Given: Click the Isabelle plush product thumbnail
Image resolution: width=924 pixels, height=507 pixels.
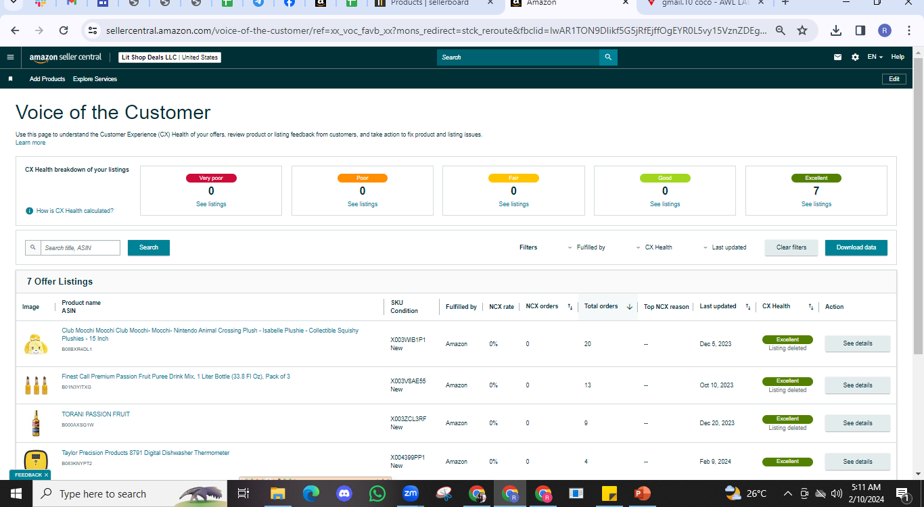Looking at the screenshot, I should point(36,344).
